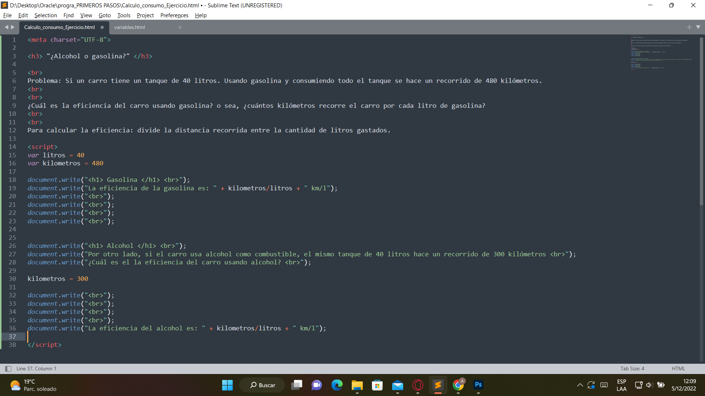Click the "kilometros = 300" line

tap(58, 279)
